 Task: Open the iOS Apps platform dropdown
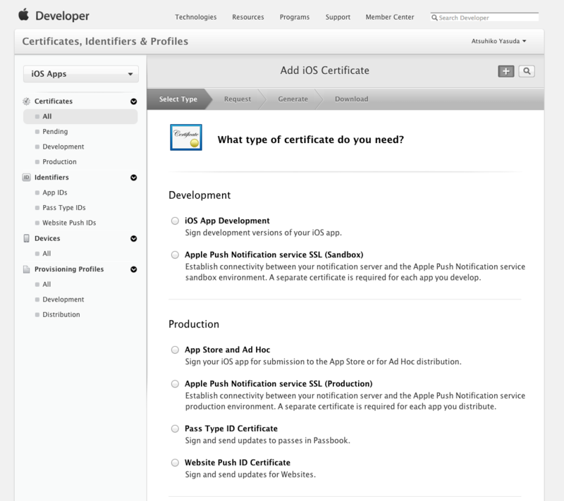pos(81,74)
